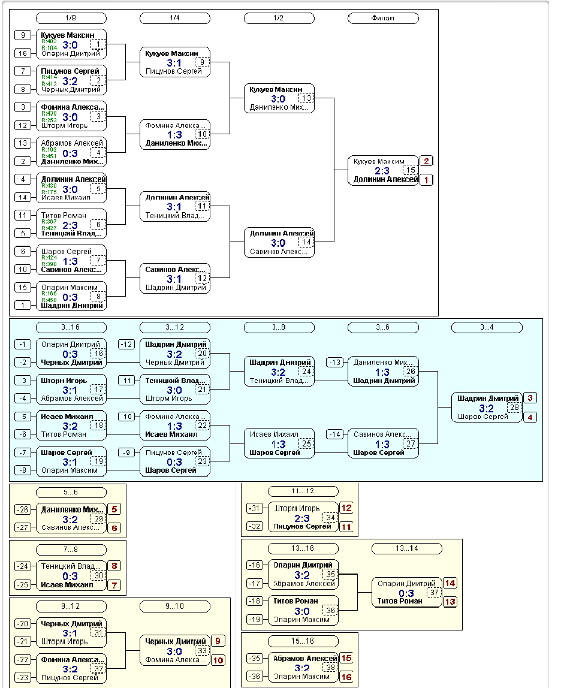Click seed box 13 next to Абрамов Алексей in 1/8

23,143
